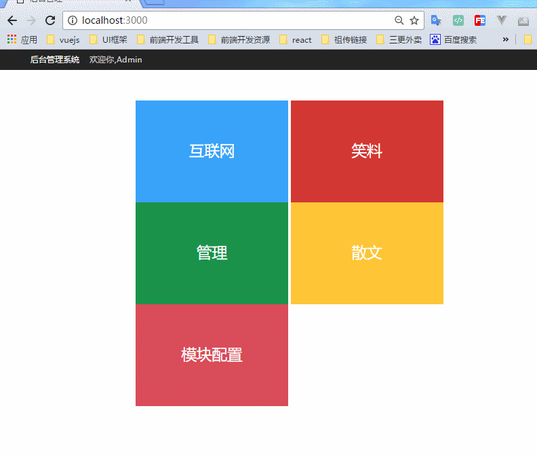Viewport: 537px width, 455px height.
Task: Open the 百度搜索 bookmark
Action: 454,40
